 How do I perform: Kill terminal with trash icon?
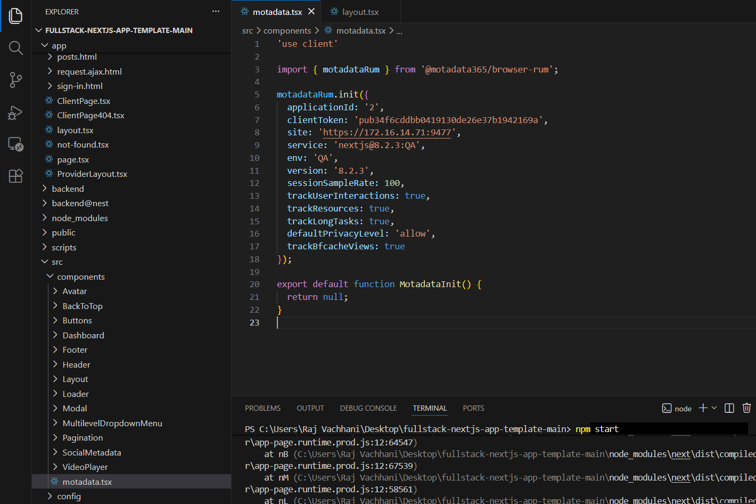[746, 408]
